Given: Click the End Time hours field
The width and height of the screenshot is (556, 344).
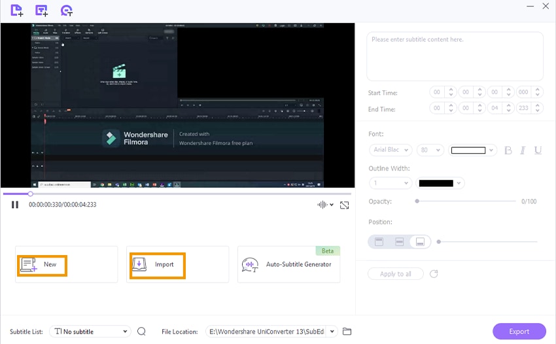Looking at the screenshot, I should (436, 108).
